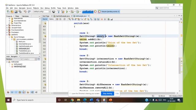Click the Open Project toolbar icon
This screenshot has height=110, width=196.
coord(16,12)
